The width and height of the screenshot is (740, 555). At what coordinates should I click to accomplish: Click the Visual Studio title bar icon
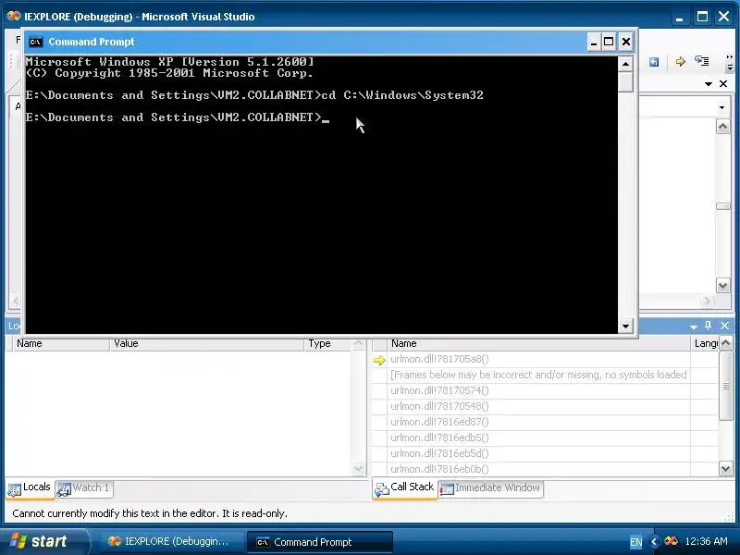point(14,17)
